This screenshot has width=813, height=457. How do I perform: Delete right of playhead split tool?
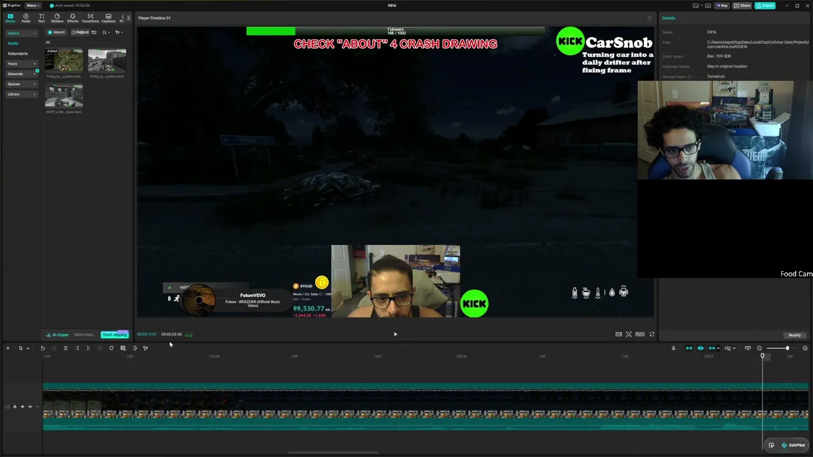(88, 348)
